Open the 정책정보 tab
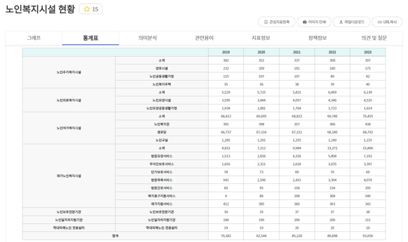The height and width of the screenshot is (242, 408). [x=318, y=38]
